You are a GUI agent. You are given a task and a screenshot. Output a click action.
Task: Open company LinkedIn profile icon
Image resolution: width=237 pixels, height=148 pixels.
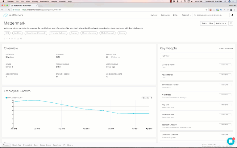pos(12,39)
